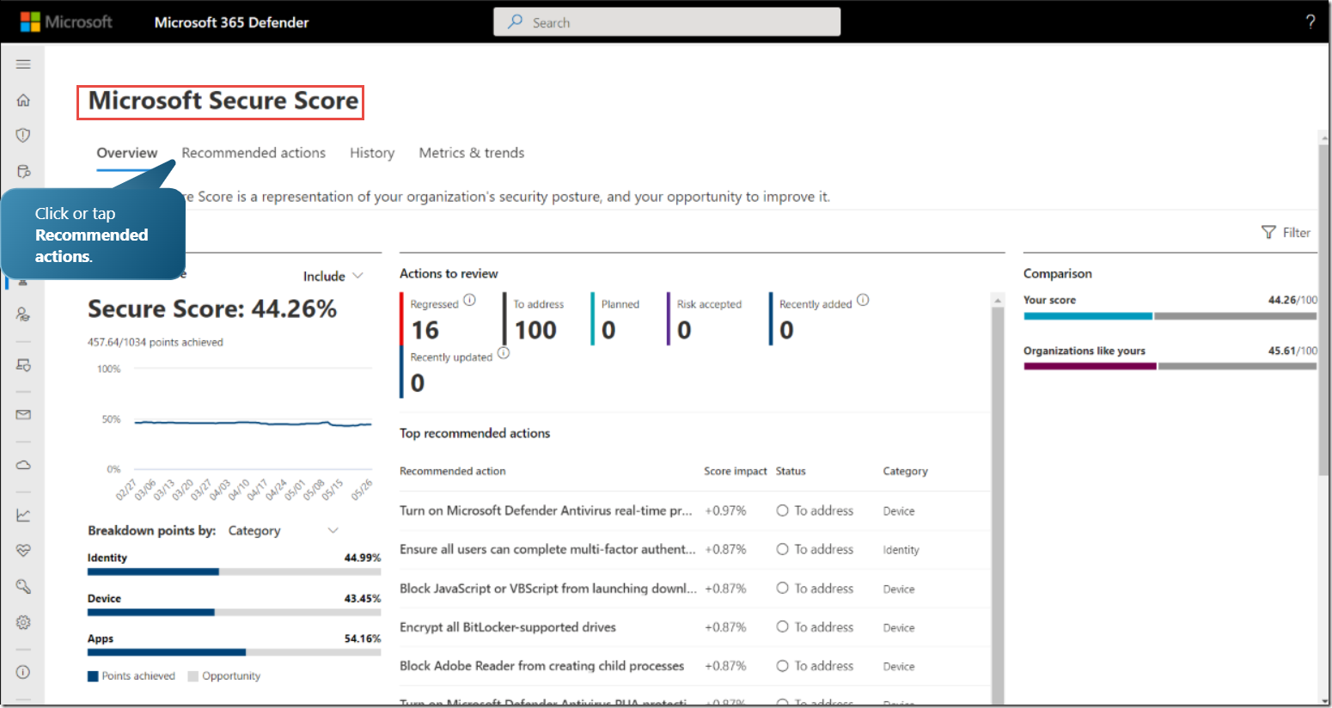Click the Points achieved legend swatch
Viewport: 1332px width, 708px height.
[93, 676]
